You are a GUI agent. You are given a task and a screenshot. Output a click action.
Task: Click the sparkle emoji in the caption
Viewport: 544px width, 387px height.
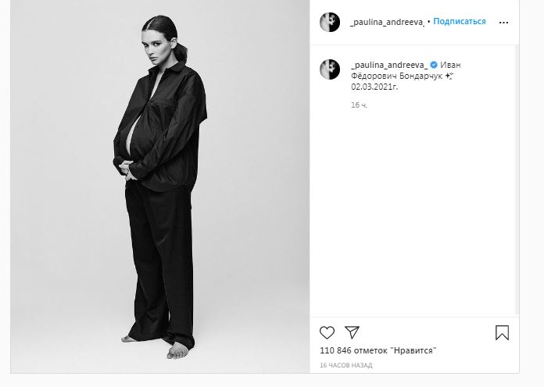tap(449, 76)
